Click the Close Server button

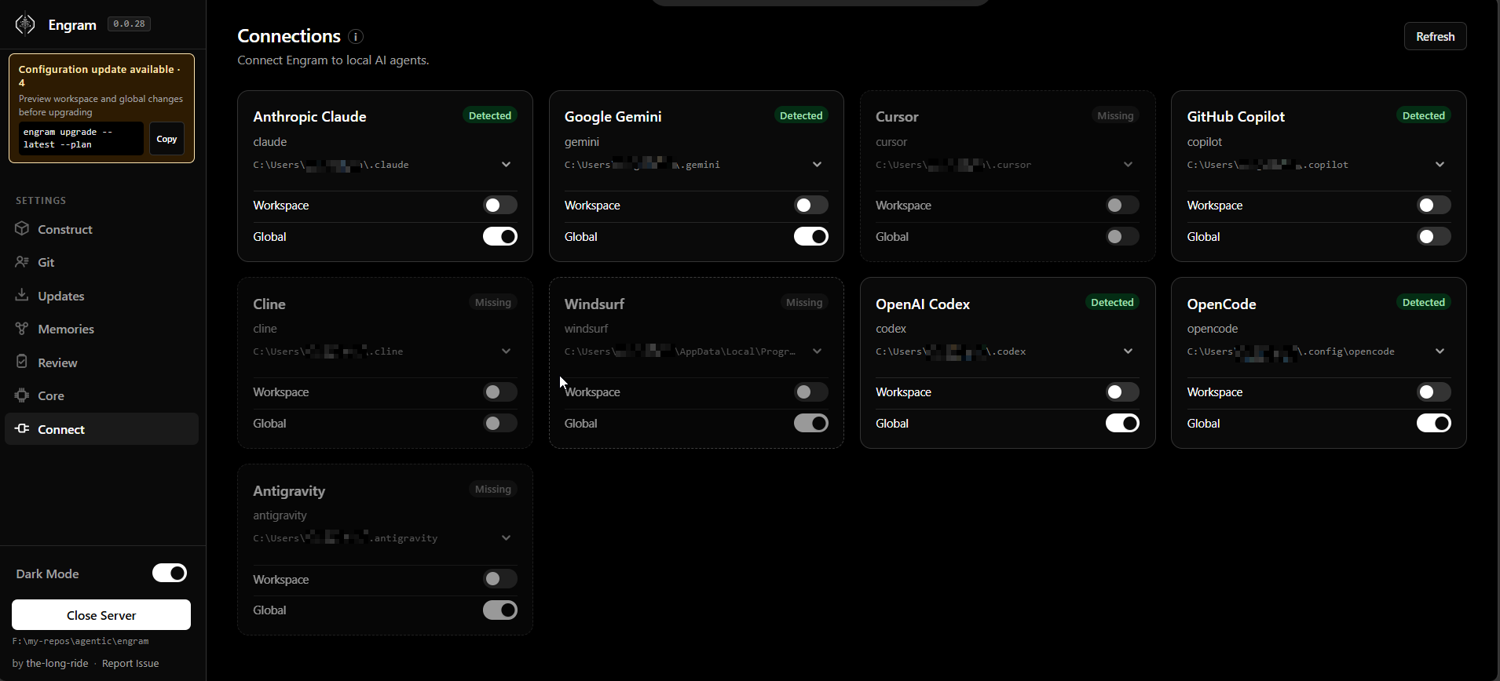(x=101, y=615)
